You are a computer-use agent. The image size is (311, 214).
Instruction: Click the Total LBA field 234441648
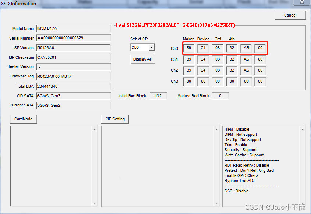[74, 86]
